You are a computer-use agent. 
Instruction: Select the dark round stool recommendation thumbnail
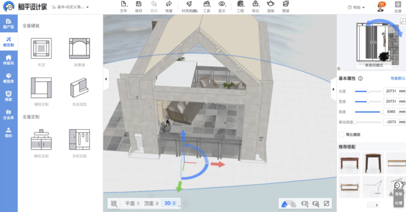[x=373, y=163]
